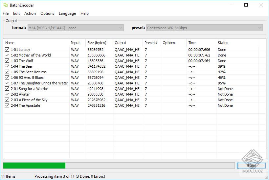
Task: Click the size value 341174532
Action: 97,66
